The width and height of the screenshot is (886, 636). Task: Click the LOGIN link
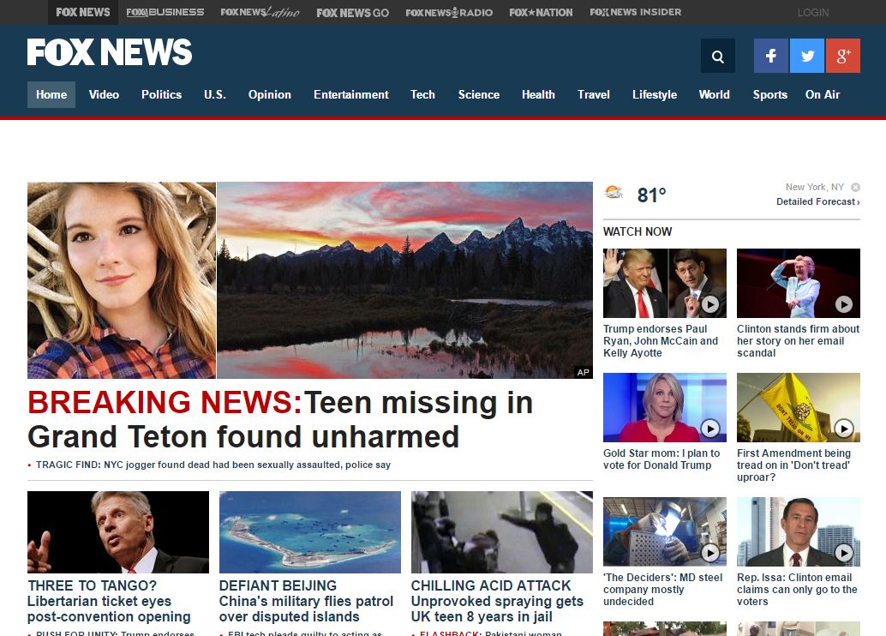click(x=813, y=13)
